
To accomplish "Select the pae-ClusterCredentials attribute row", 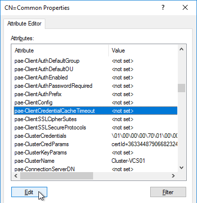I will click(x=96, y=136).
